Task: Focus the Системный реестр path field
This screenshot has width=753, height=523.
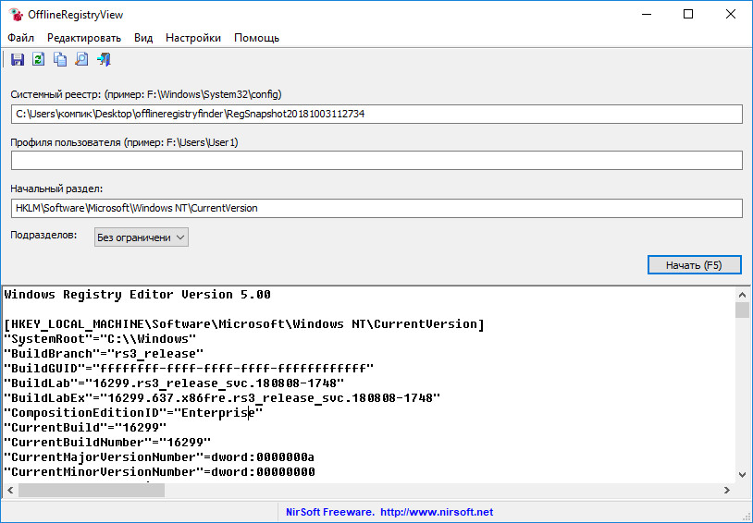Action: (x=376, y=115)
